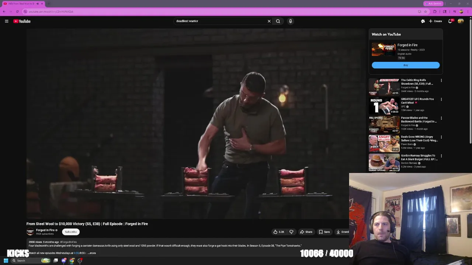
Task: Close the current YouTube tab
Action: click(42, 4)
